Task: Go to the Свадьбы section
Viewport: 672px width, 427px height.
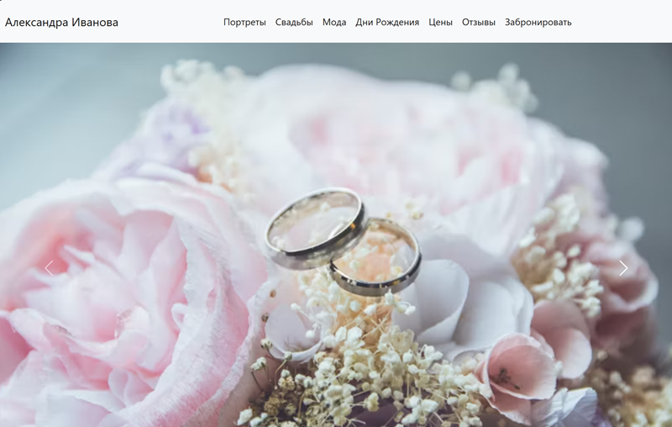Action: tap(294, 23)
